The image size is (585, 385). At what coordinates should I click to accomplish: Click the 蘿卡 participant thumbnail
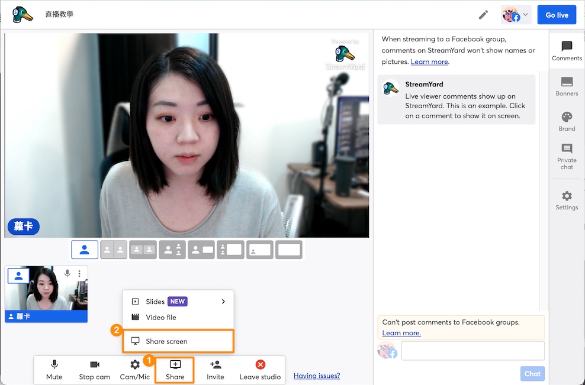pos(46,294)
